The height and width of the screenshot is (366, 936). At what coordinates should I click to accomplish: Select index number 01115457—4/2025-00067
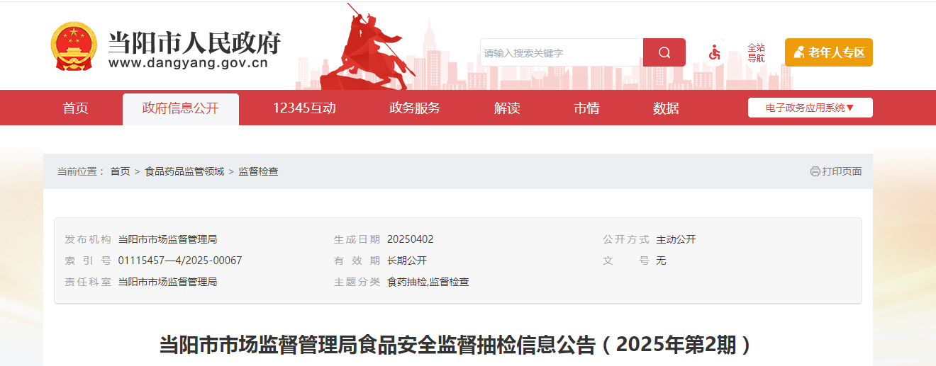pos(180,261)
